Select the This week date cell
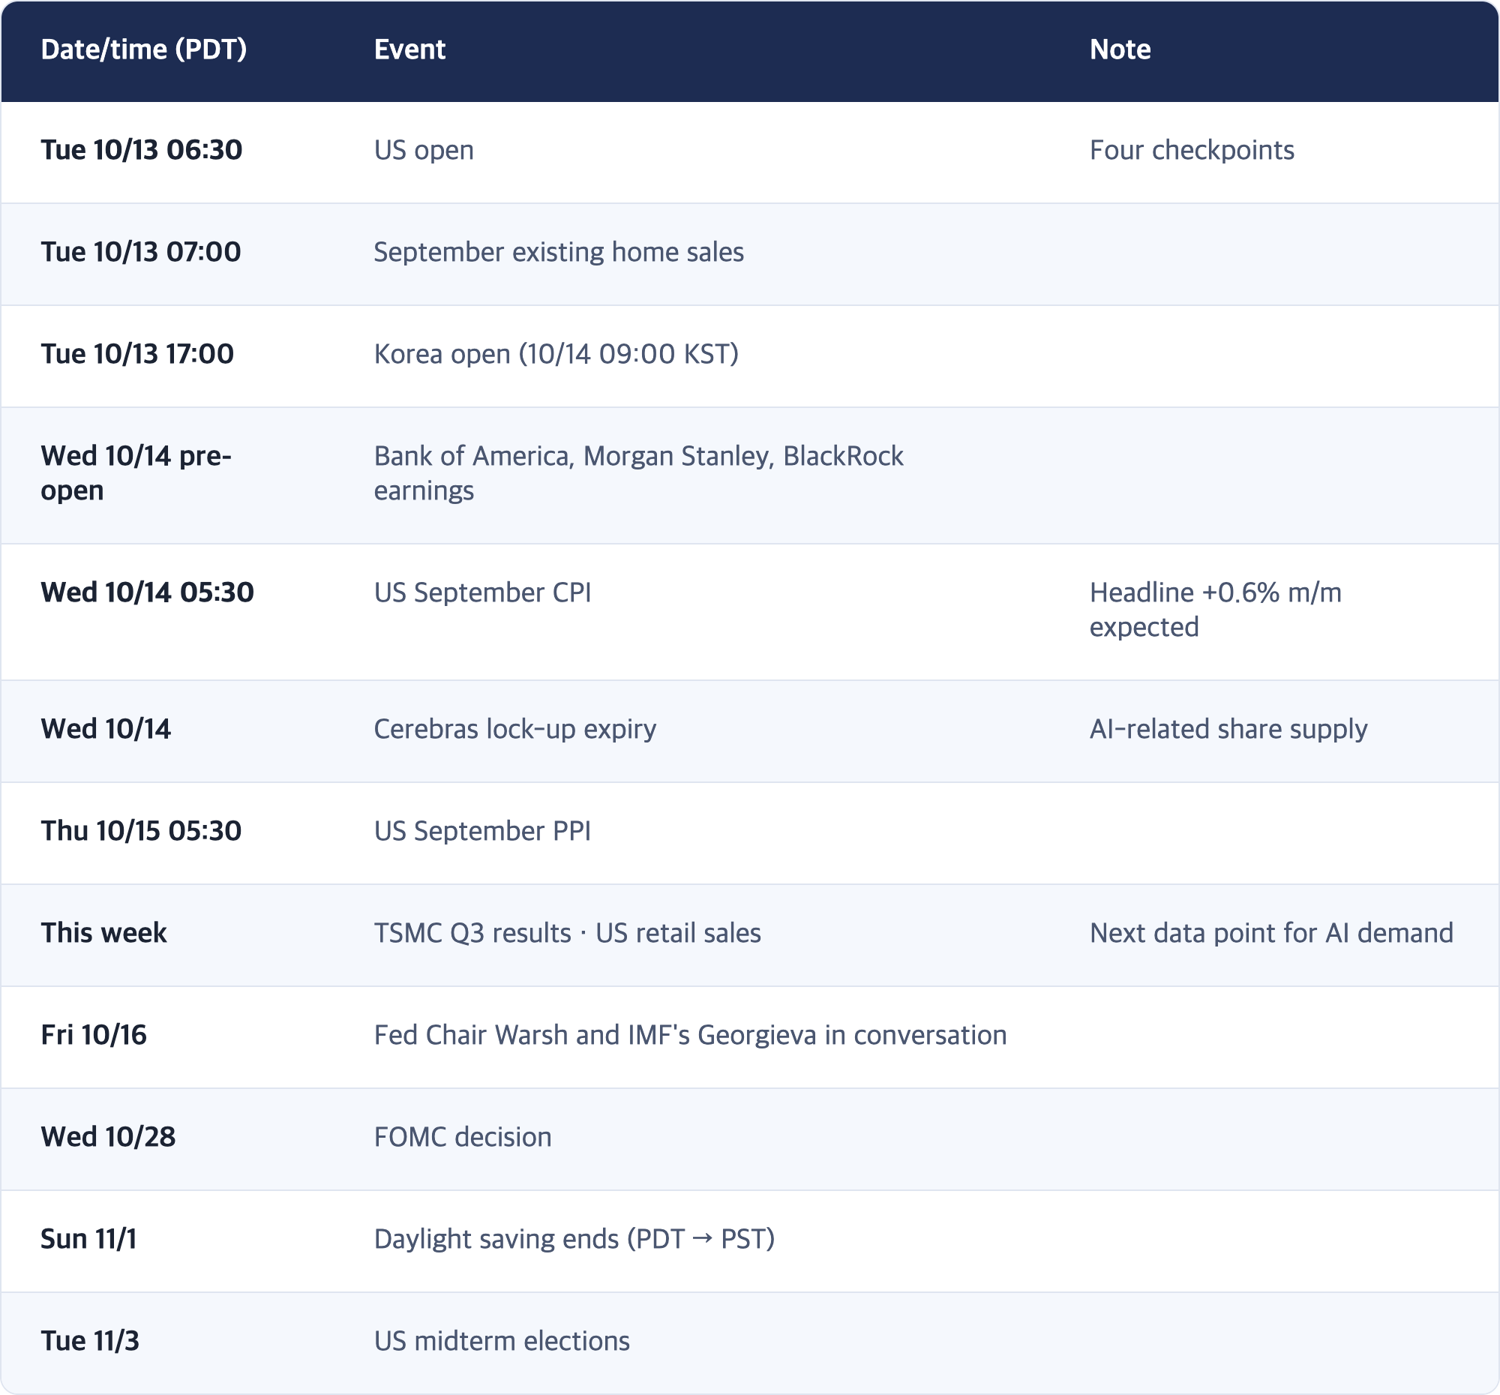The width and height of the screenshot is (1500, 1395). [x=103, y=933]
